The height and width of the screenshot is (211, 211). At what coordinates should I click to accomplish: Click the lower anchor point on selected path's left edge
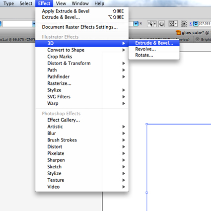[x=146, y=193]
